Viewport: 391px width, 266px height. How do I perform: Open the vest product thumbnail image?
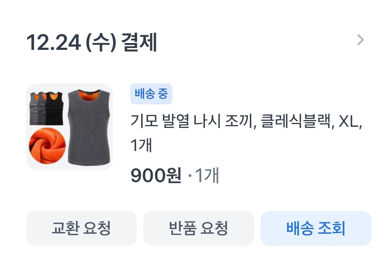[69, 127]
